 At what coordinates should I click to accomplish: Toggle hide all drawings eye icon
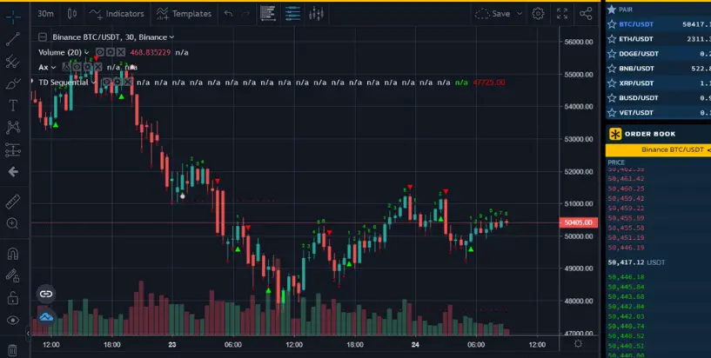coord(13,321)
